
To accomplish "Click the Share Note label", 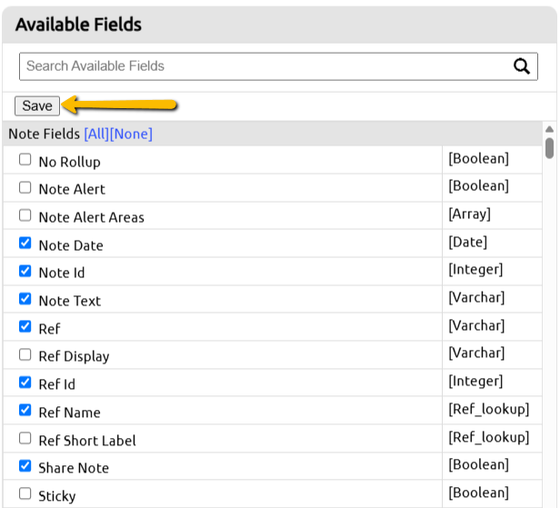I will pos(74,468).
